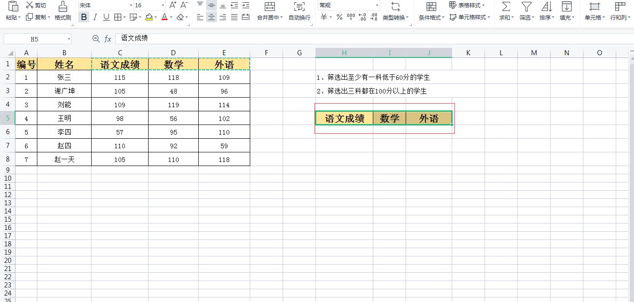Justify text on both sides
The height and width of the screenshot is (302, 634).
click(x=234, y=17)
